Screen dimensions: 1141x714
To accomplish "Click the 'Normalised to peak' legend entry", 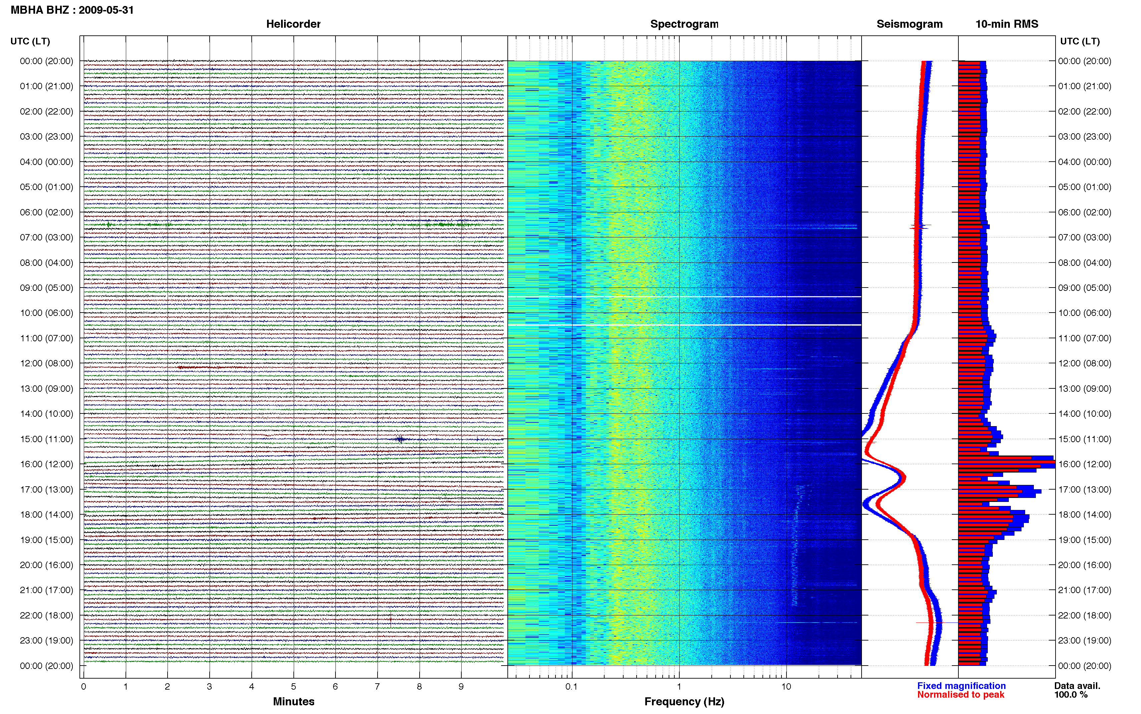I will (x=961, y=695).
